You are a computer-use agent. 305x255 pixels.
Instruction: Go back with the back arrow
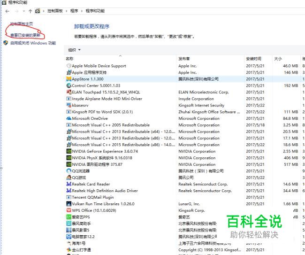[8, 11]
